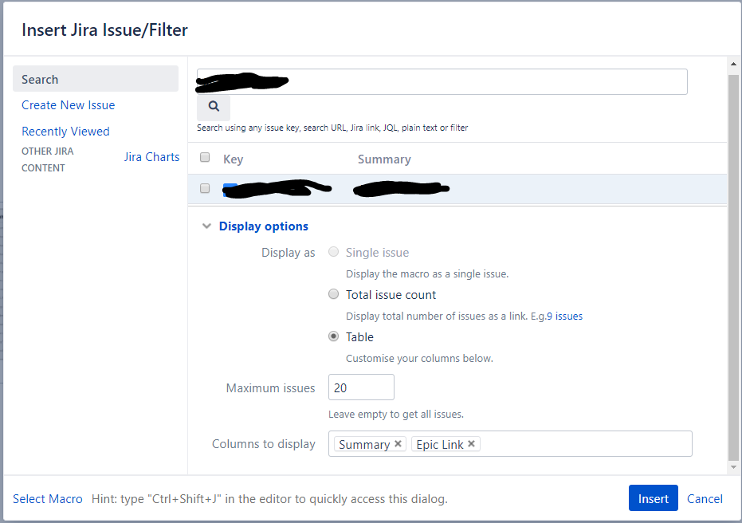The height and width of the screenshot is (523, 742).
Task: Open the Recently Viewed section
Action: click(x=65, y=131)
